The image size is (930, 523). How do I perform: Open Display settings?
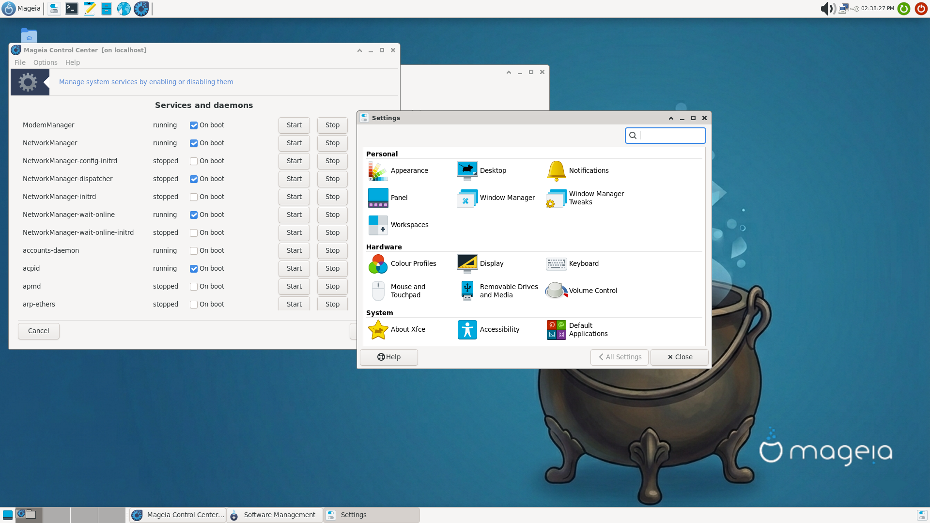pyautogui.click(x=480, y=263)
